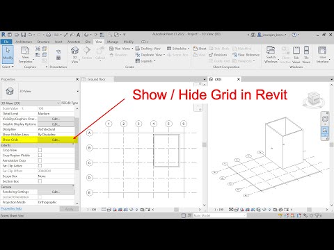The height and width of the screenshot is (250, 334).
Task: Open the signed-in user account menu
Action: [x=271, y=35]
